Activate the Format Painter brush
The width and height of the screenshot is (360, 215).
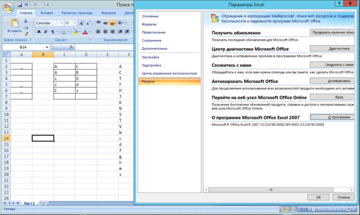click(26, 34)
